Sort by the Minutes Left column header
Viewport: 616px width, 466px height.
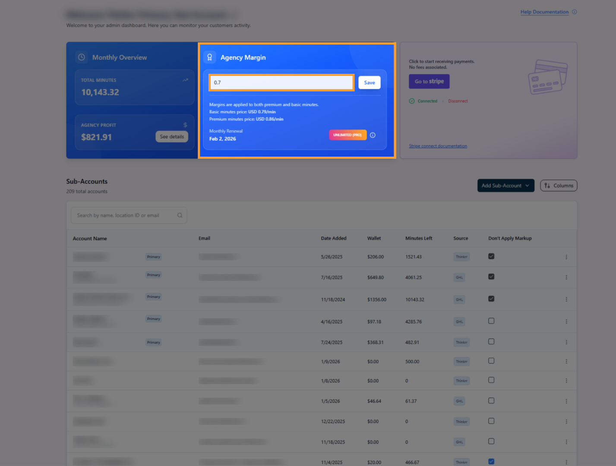419,238
